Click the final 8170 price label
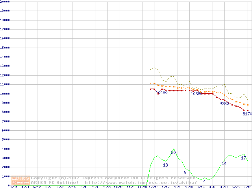252x189 pixels. [x=247, y=114]
